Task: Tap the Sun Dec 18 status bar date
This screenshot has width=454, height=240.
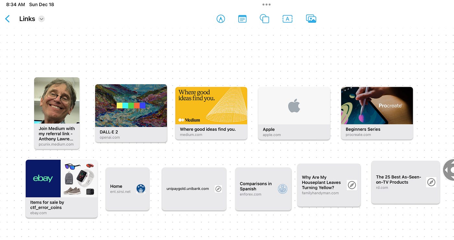Action: [x=42, y=5]
